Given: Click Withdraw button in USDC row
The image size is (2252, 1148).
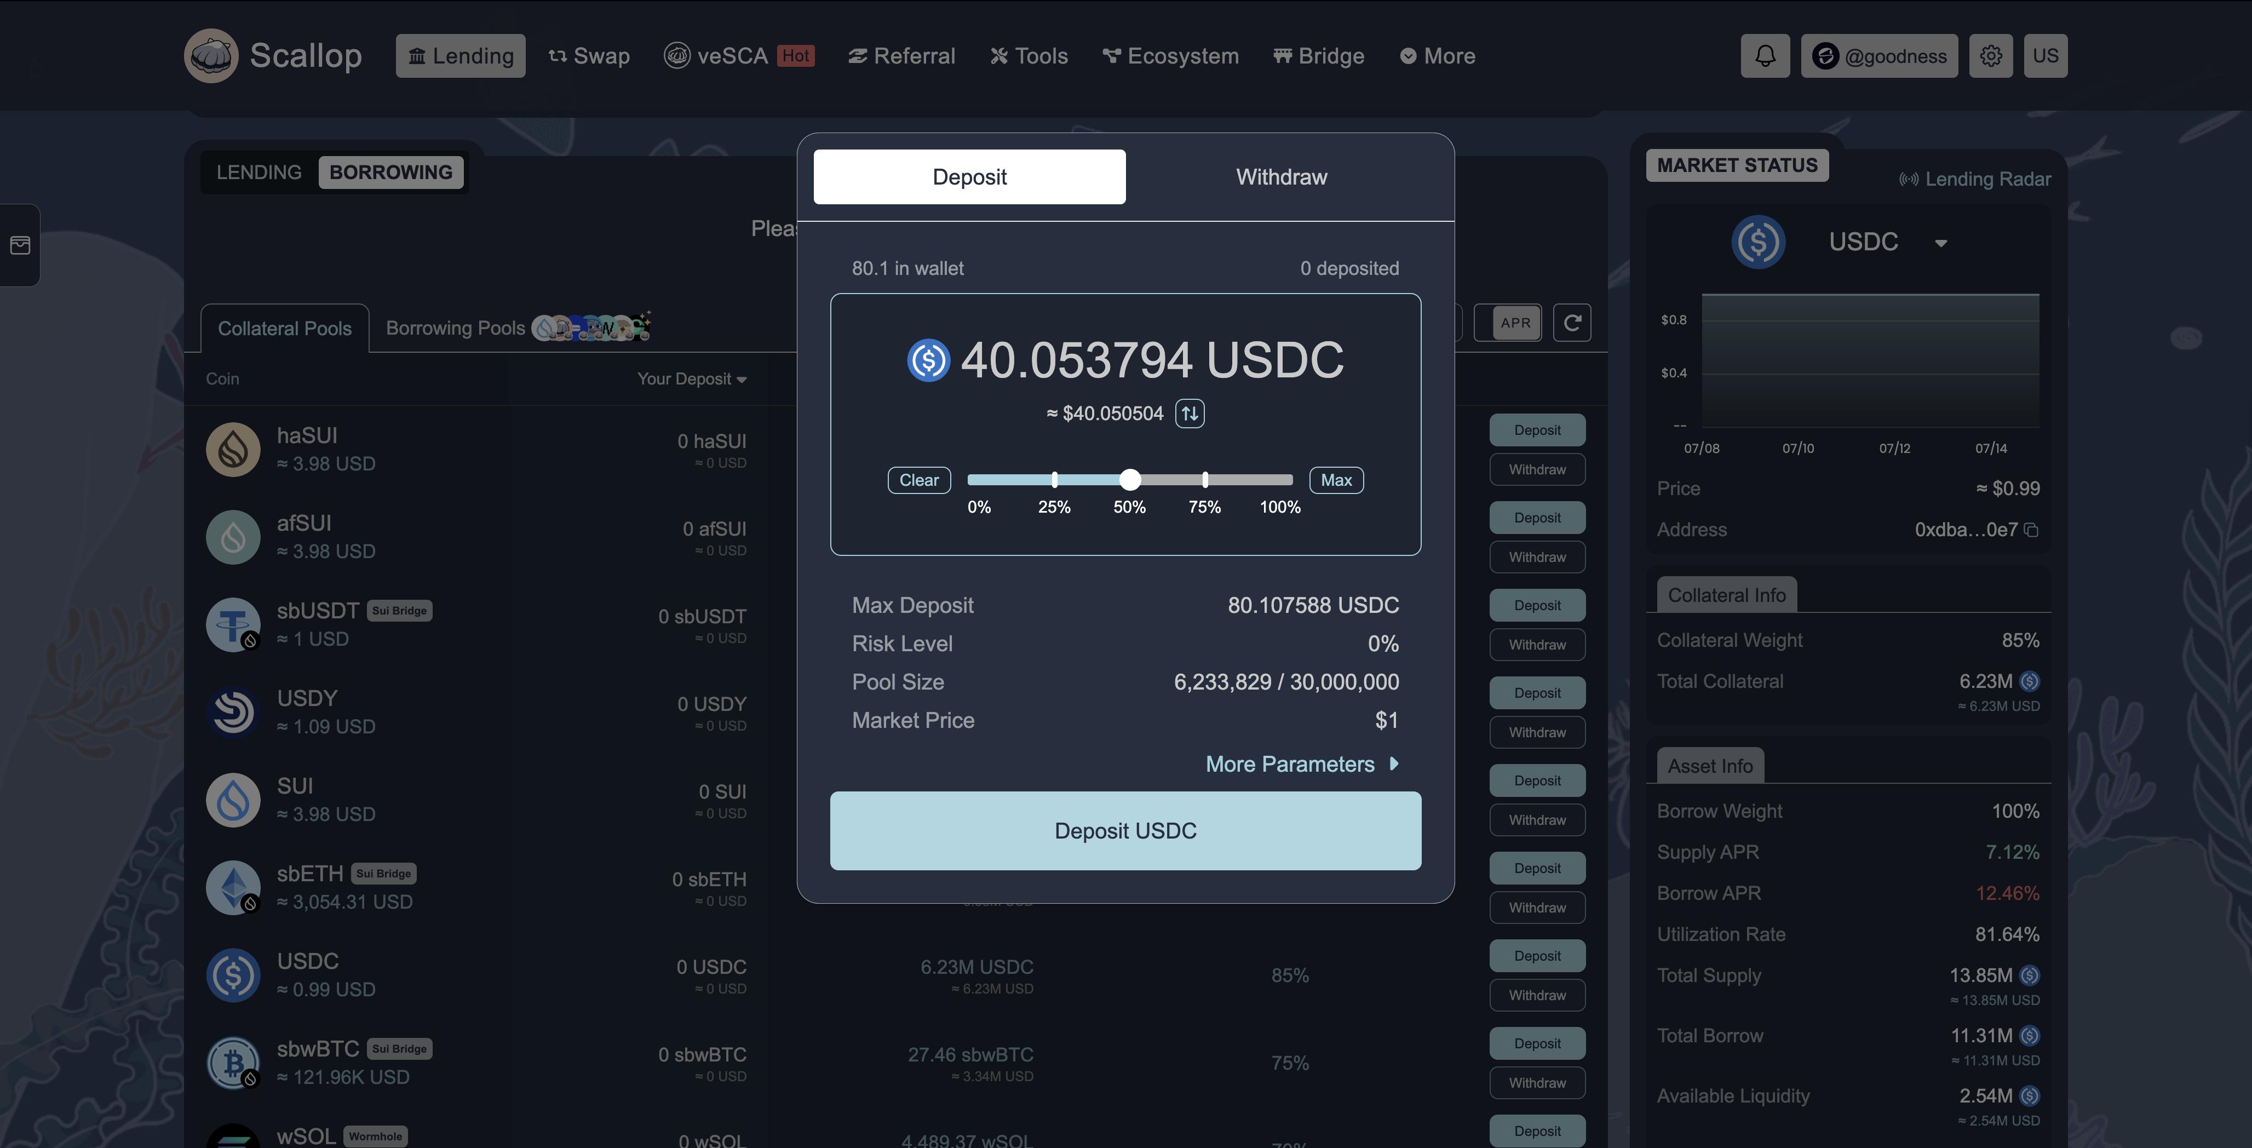Looking at the screenshot, I should tap(1537, 995).
